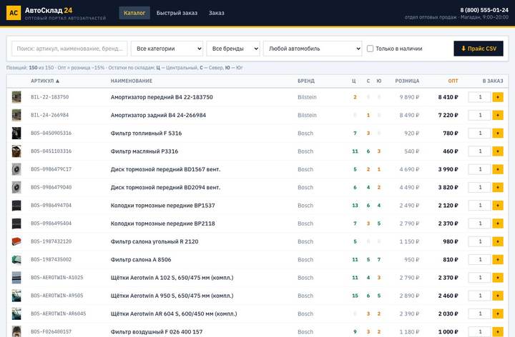Screen dimensions: 515x337
Task: Sort by the Наименование column header
Action: tap(132, 81)
